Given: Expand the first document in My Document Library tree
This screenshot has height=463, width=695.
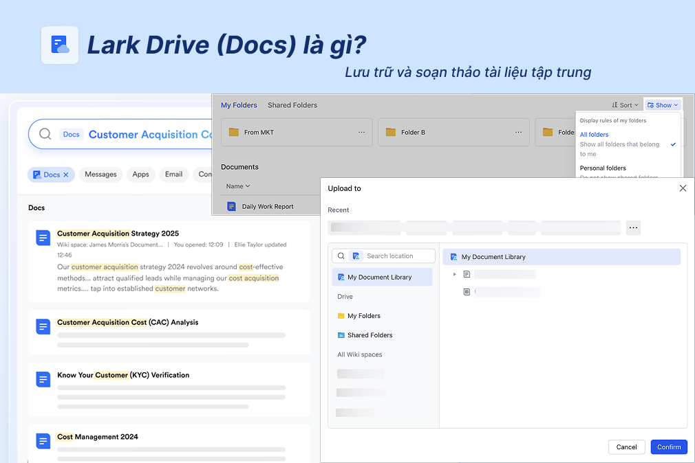Looking at the screenshot, I should [454, 273].
